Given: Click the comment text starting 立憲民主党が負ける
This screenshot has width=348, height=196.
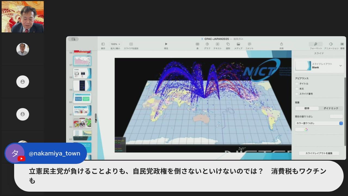Looking at the screenshot, I should pos(178,176).
